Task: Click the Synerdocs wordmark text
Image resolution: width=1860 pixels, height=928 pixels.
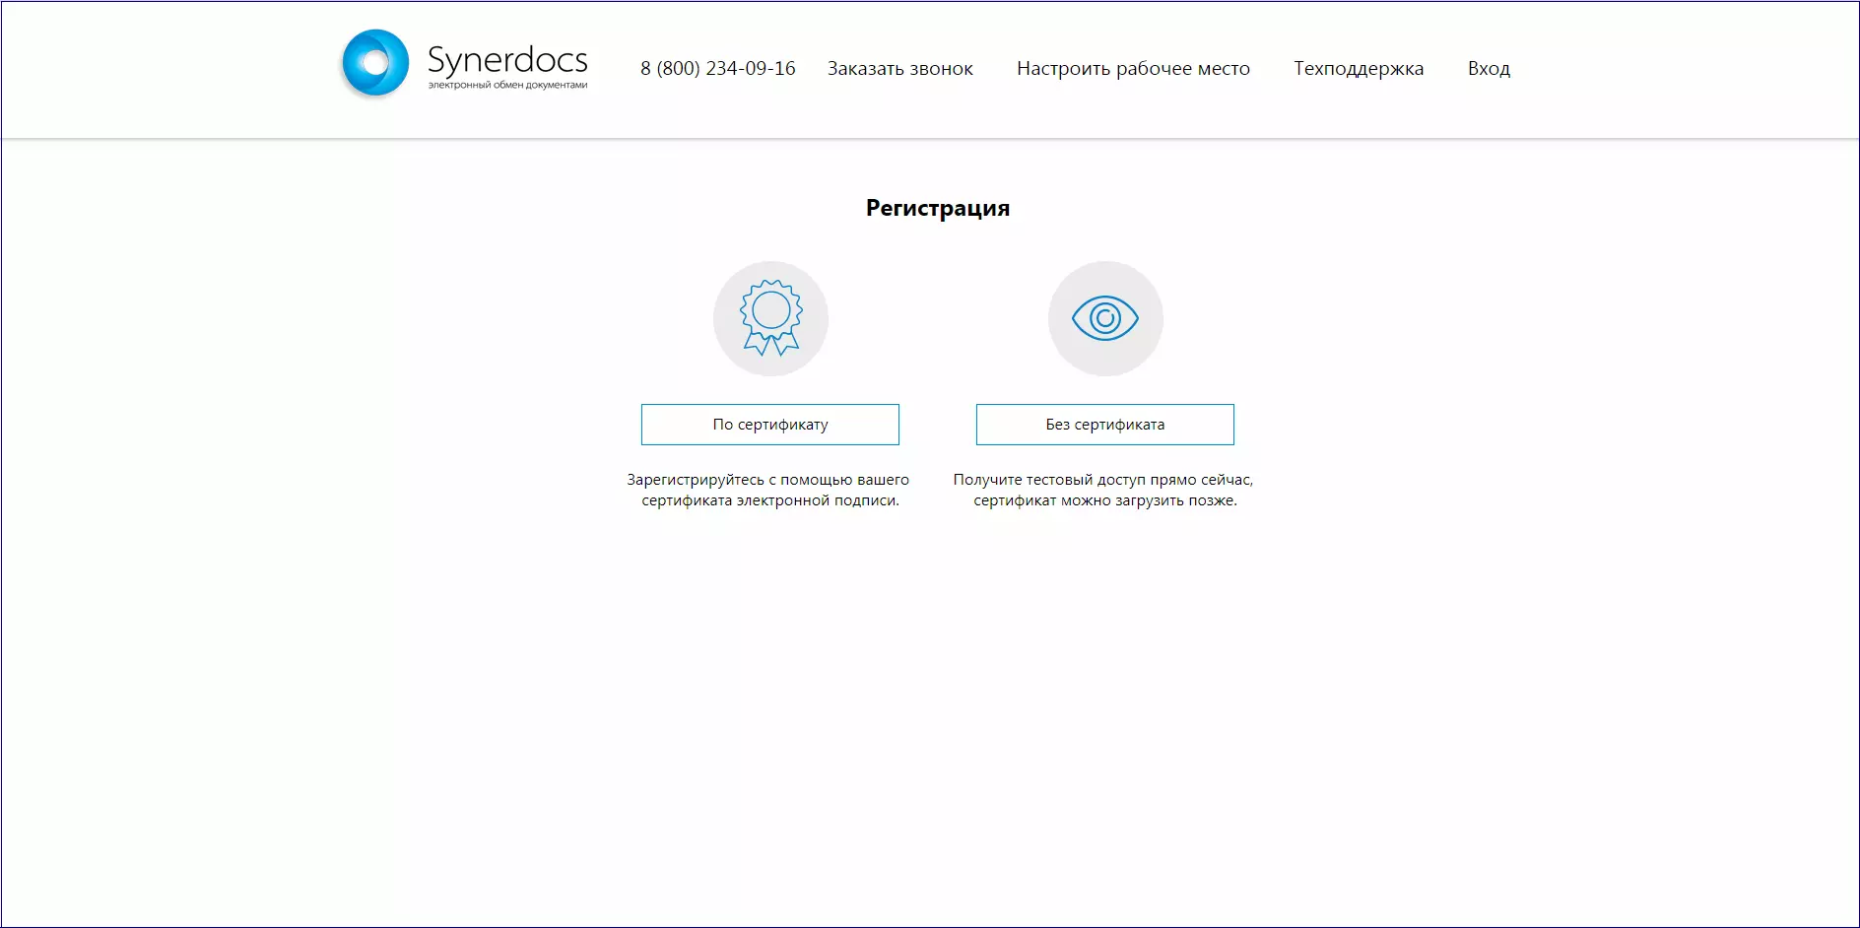Action: pyautogui.click(x=507, y=60)
